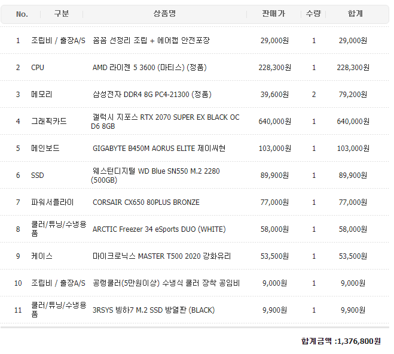Click the 53,500원 price in 합계 column

click(353, 256)
